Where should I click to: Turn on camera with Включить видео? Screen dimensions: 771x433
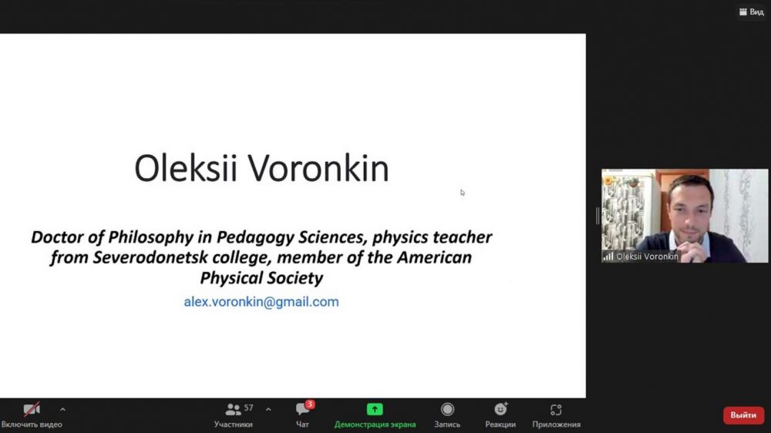(32, 415)
